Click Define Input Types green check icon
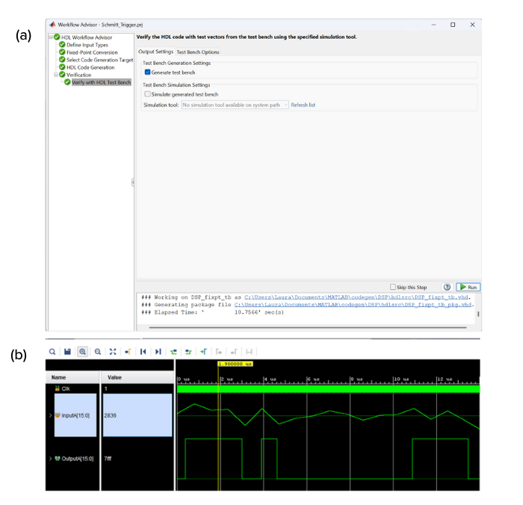Screen dimensions: 523x505 click(62, 44)
